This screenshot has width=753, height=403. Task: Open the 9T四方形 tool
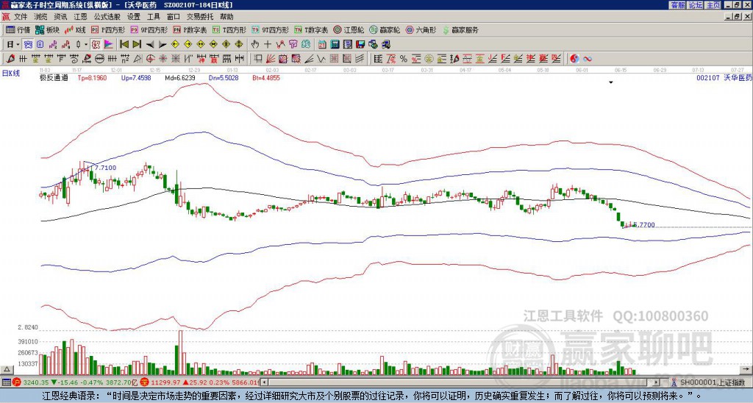[270, 29]
